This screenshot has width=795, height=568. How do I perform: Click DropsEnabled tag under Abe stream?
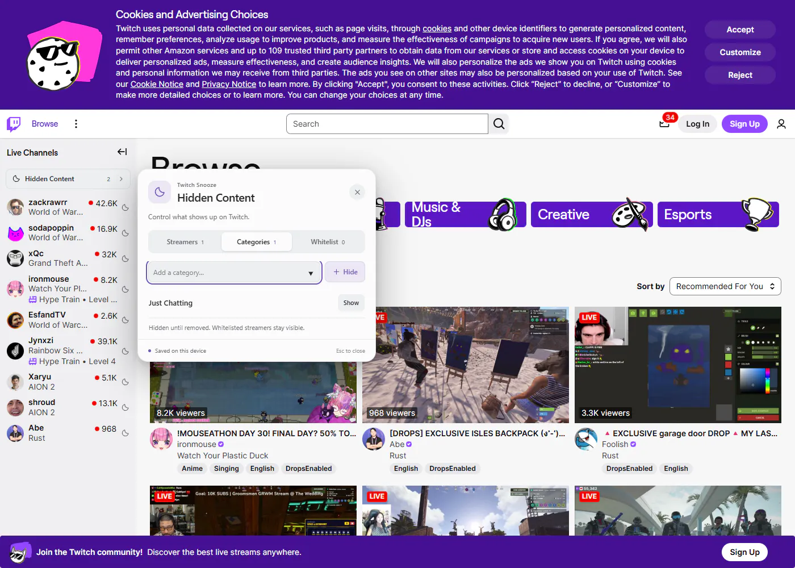pos(452,469)
